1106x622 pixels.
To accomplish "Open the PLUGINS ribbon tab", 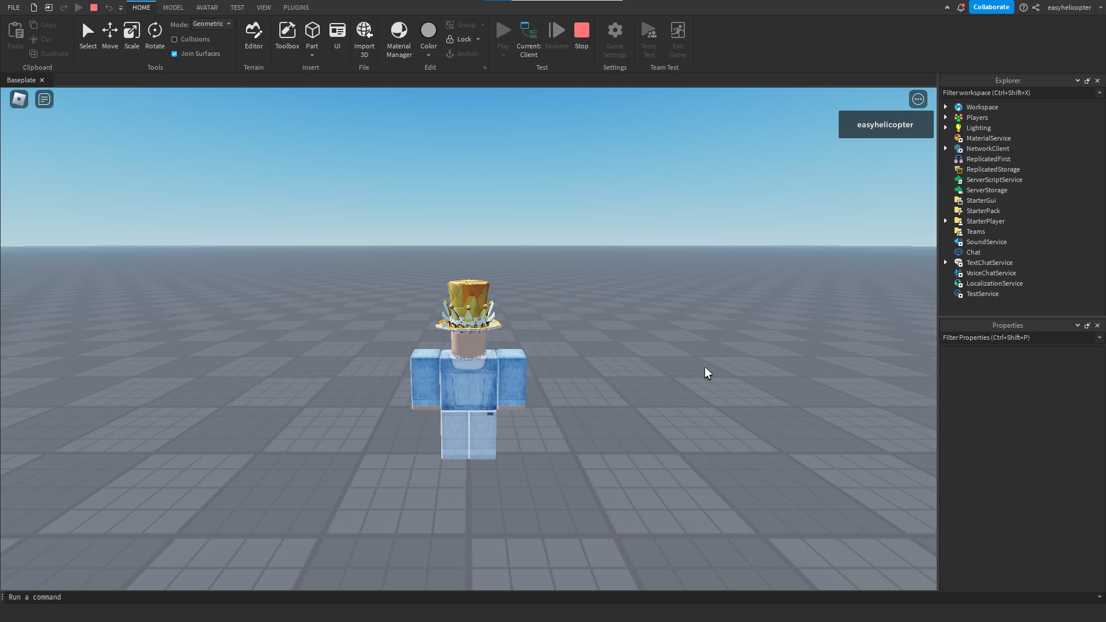I will coord(296,7).
